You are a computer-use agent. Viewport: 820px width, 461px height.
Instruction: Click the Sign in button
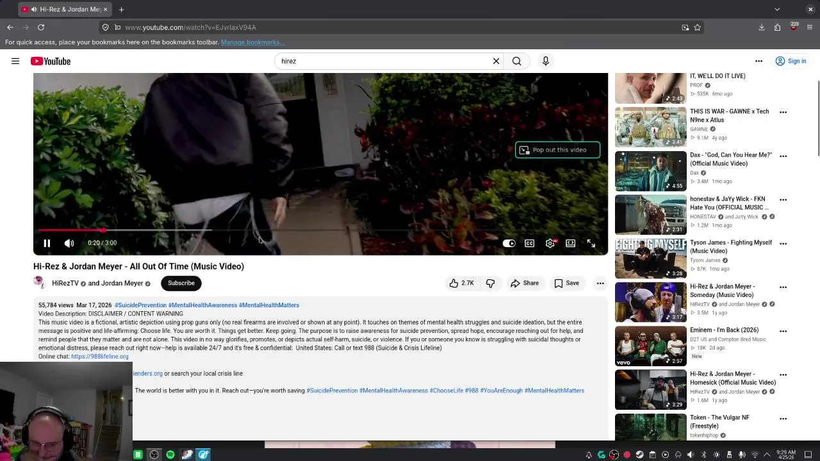(x=791, y=61)
